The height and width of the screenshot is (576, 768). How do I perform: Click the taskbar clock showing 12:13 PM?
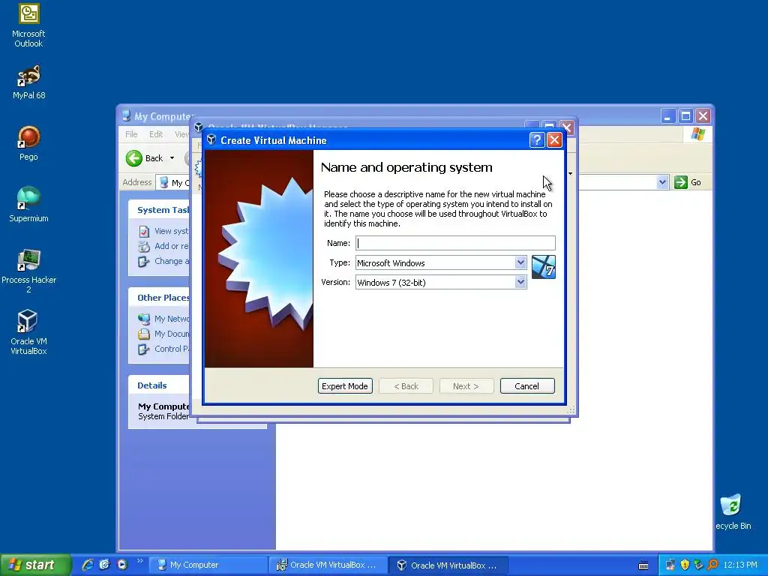[740, 565]
